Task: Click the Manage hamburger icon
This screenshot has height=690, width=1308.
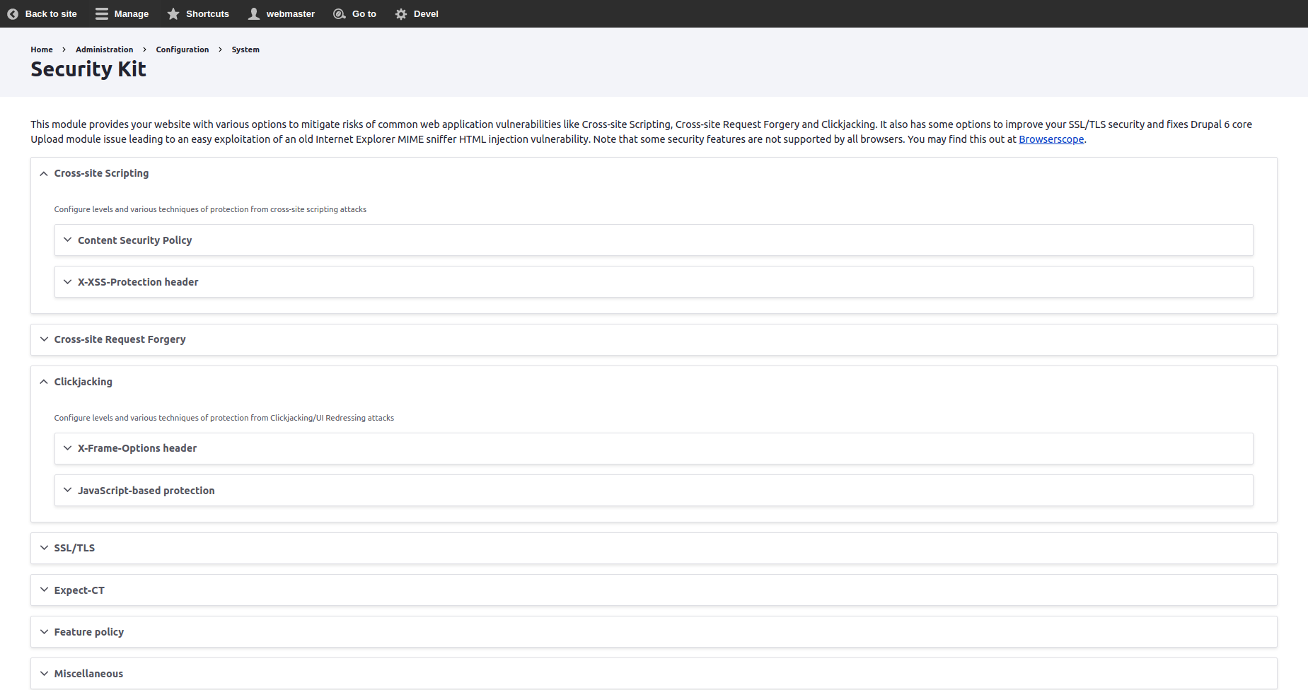Action: (102, 14)
